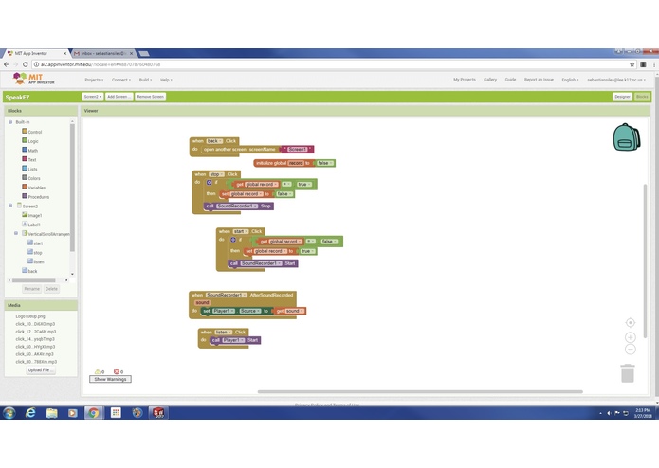Select the Control blocks drawer
This screenshot has width=659, height=468.
32,132
